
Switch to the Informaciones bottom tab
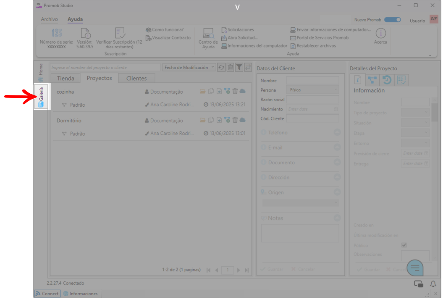pyautogui.click(x=81, y=294)
